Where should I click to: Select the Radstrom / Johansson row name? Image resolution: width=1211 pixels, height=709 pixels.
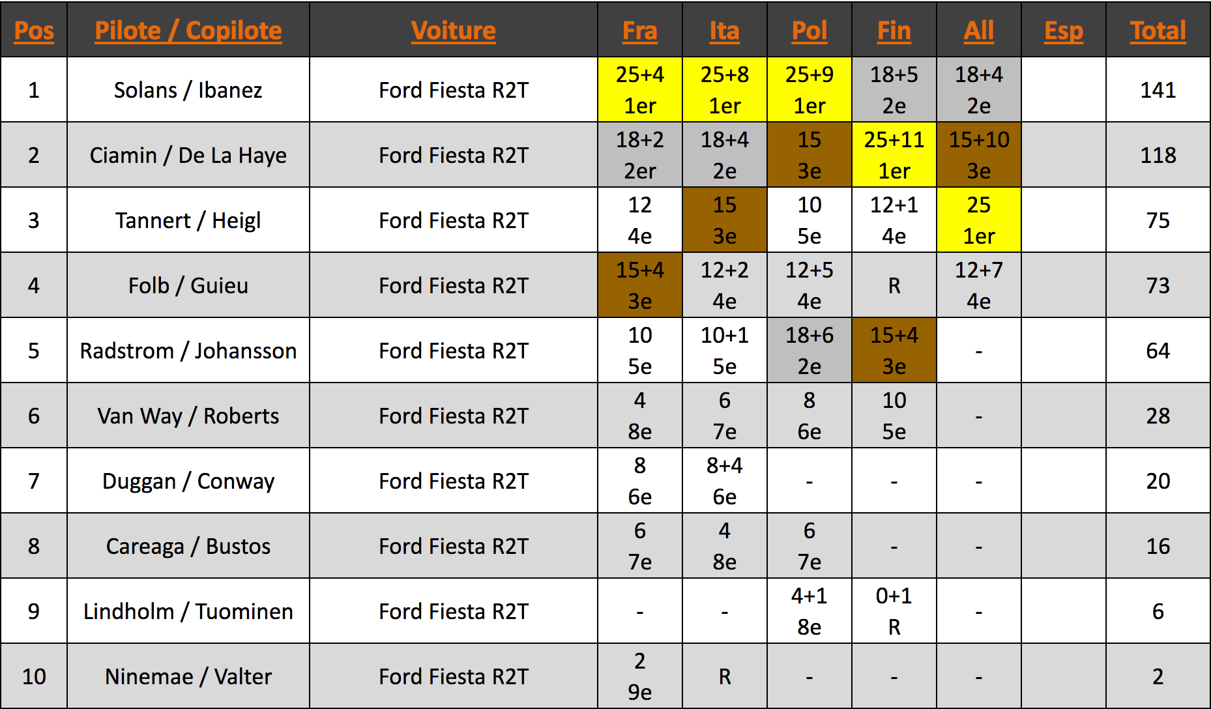[x=188, y=351]
